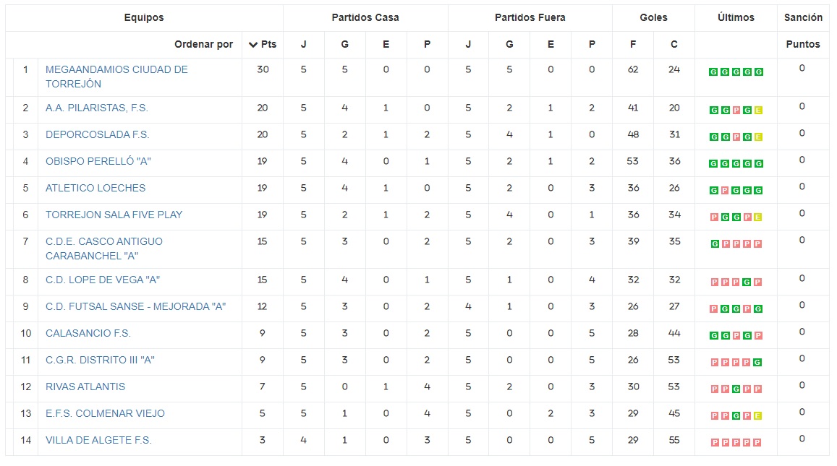Click the Goles column group header
Screen dimensions: 837x466
pyautogui.click(x=653, y=17)
